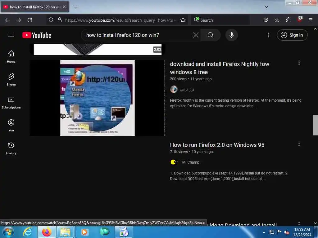Open the tracking protection shield icon
The height and width of the screenshot is (238, 318).
(x=51, y=20)
